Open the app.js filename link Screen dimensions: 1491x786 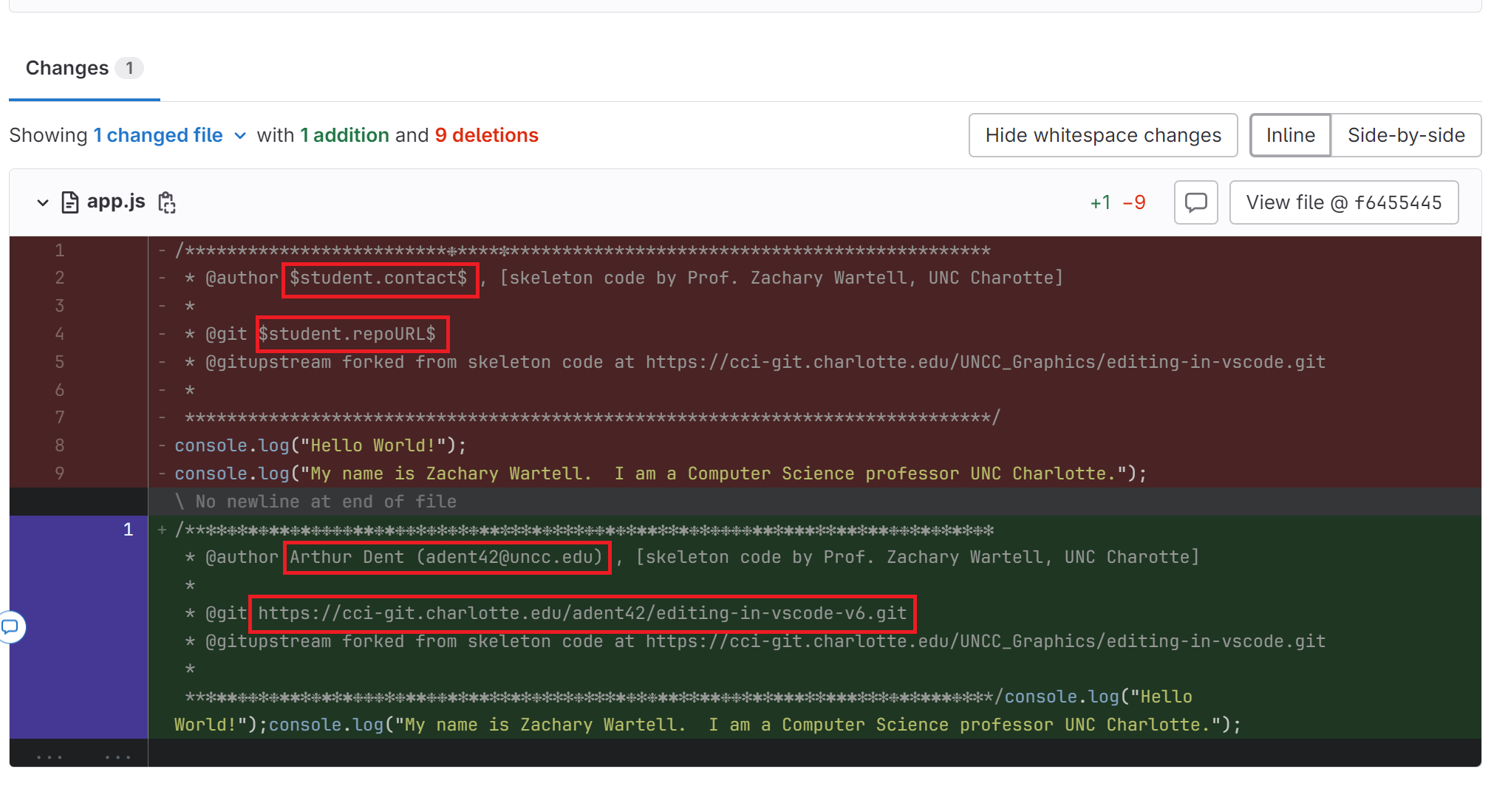[116, 202]
